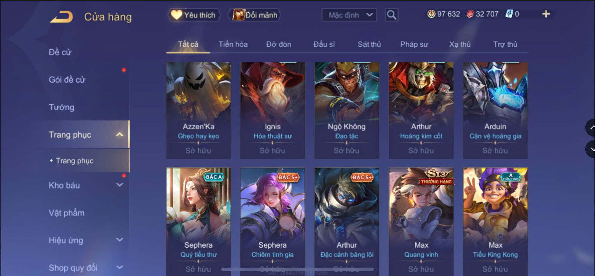Click the side panel down arrow
The image size is (595, 276).
tap(591, 149)
